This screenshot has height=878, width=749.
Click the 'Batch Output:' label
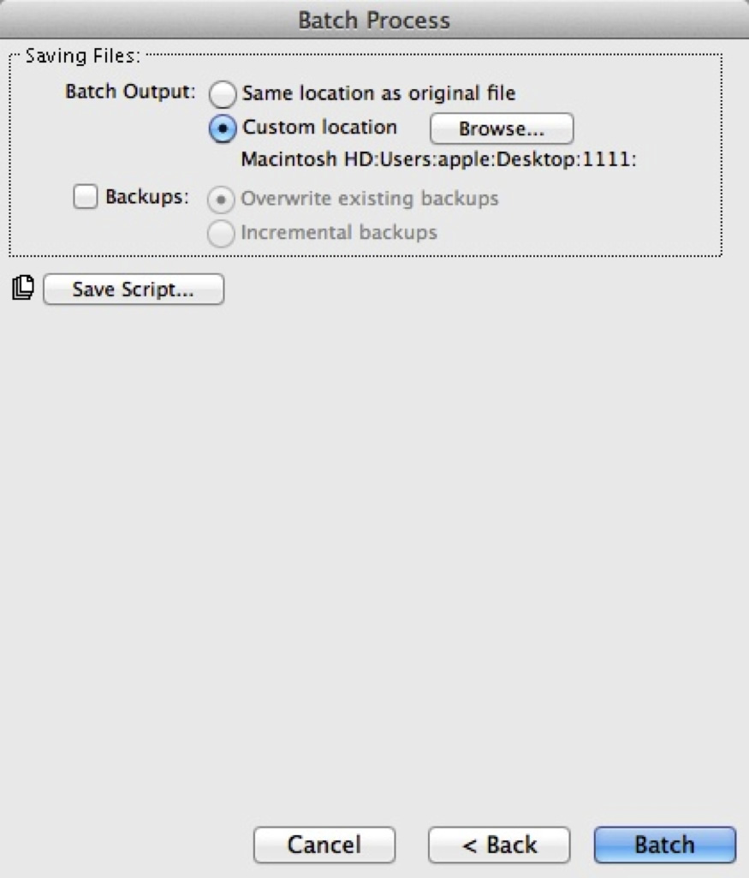click(x=130, y=92)
